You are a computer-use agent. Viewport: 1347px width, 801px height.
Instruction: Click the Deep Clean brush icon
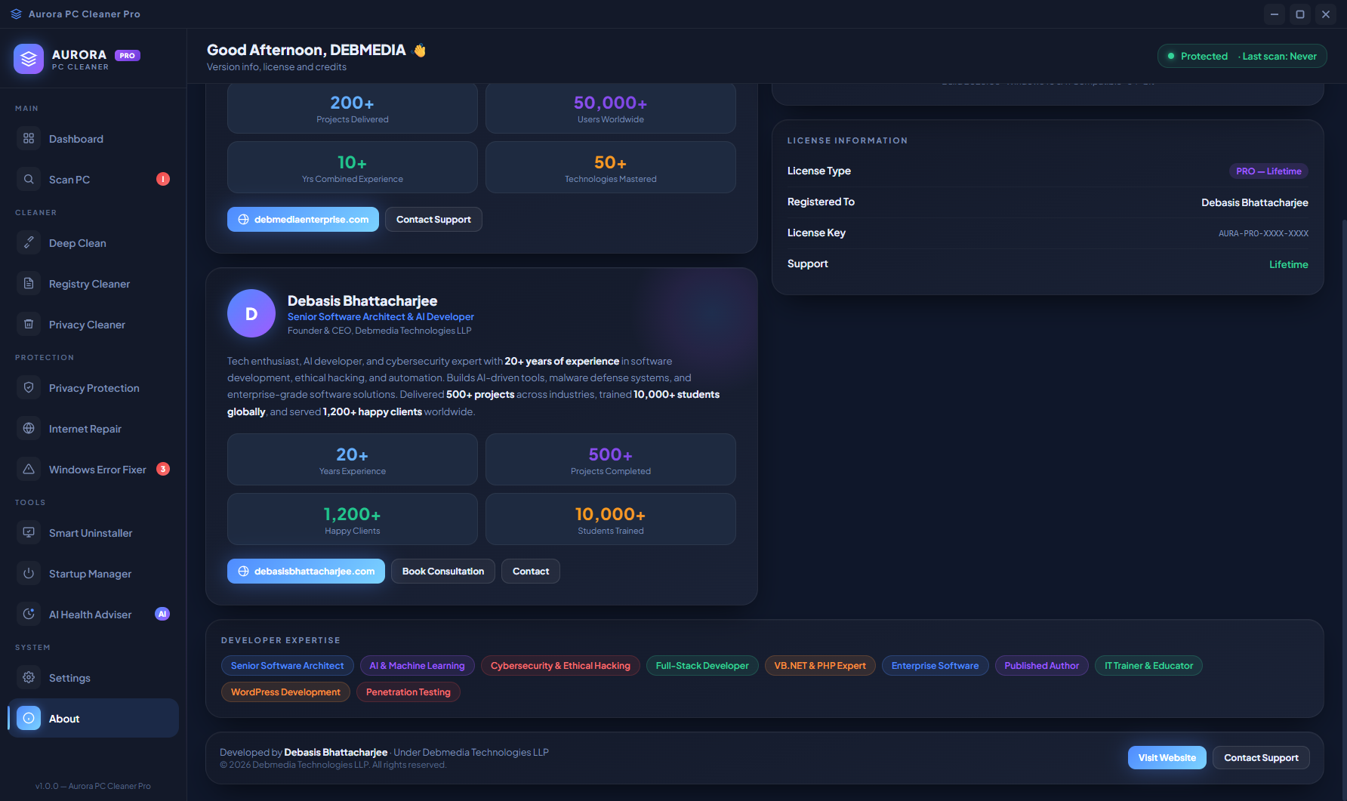(29, 242)
